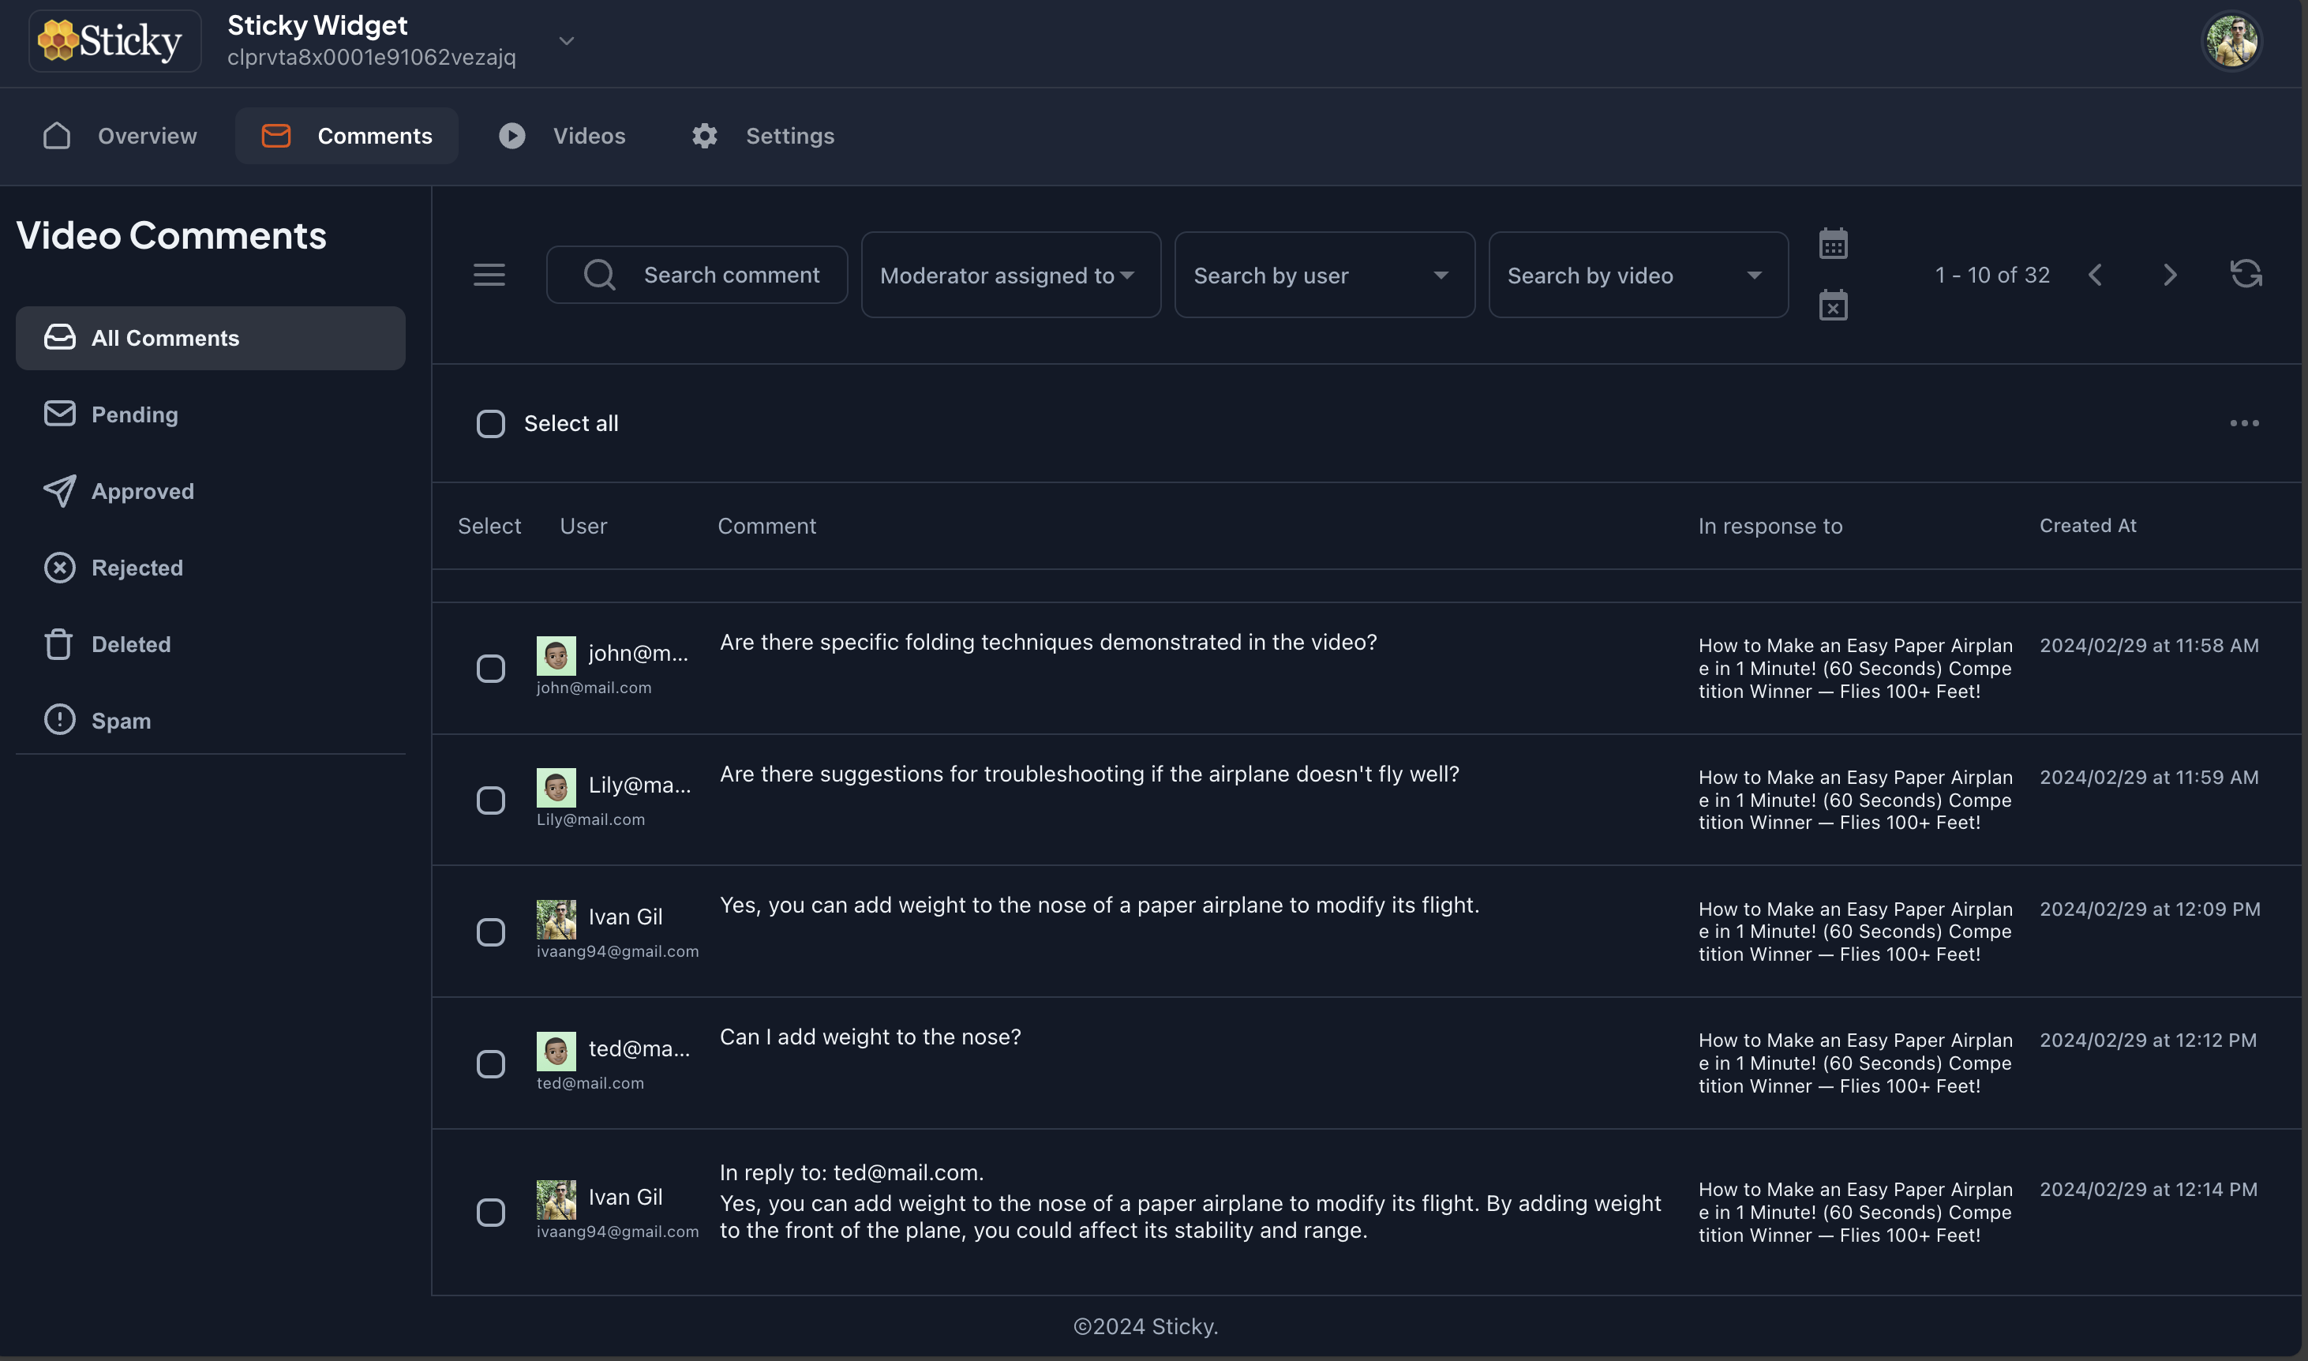Click the calendar date filter icon
The width and height of the screenshot is (2308, 1361).
click(1832, 244)
